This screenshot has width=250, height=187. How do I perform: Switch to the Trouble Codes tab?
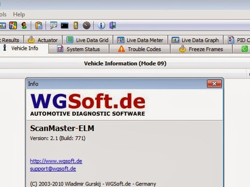[x=139, y=49]
